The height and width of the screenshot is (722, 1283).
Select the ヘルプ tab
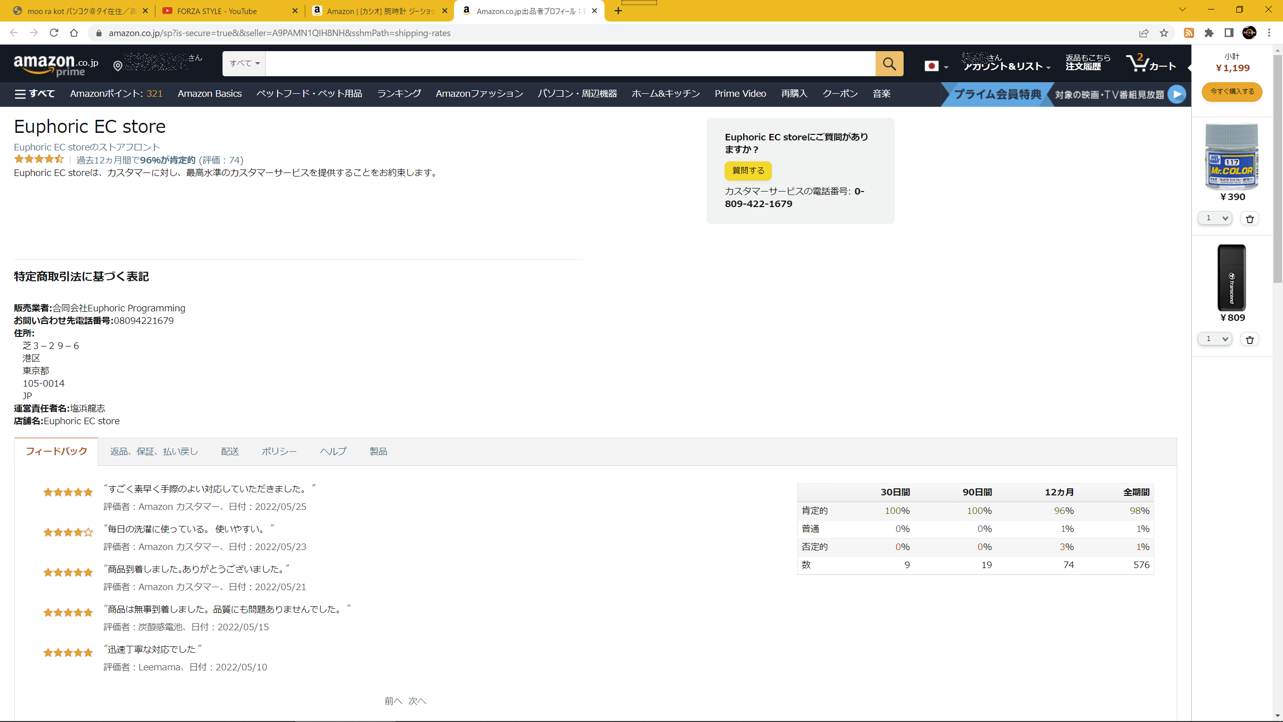click(x=333, y=452)
